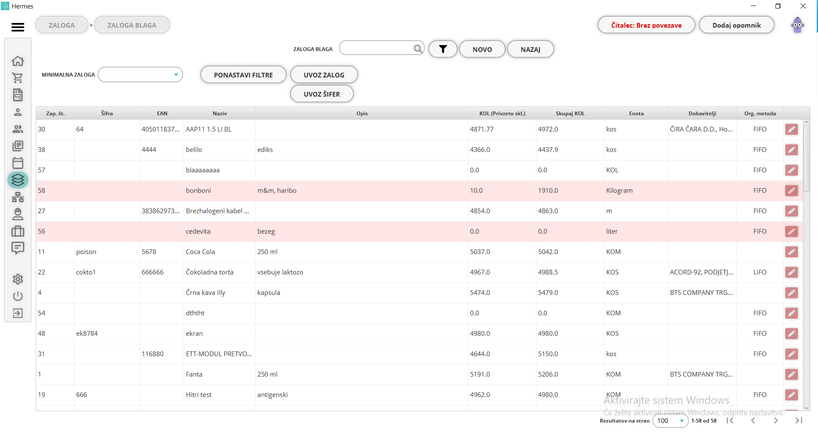Open the funnel filter button
Image resolution: width=818 pixels, height=437 pixels.
click(443, 49)
